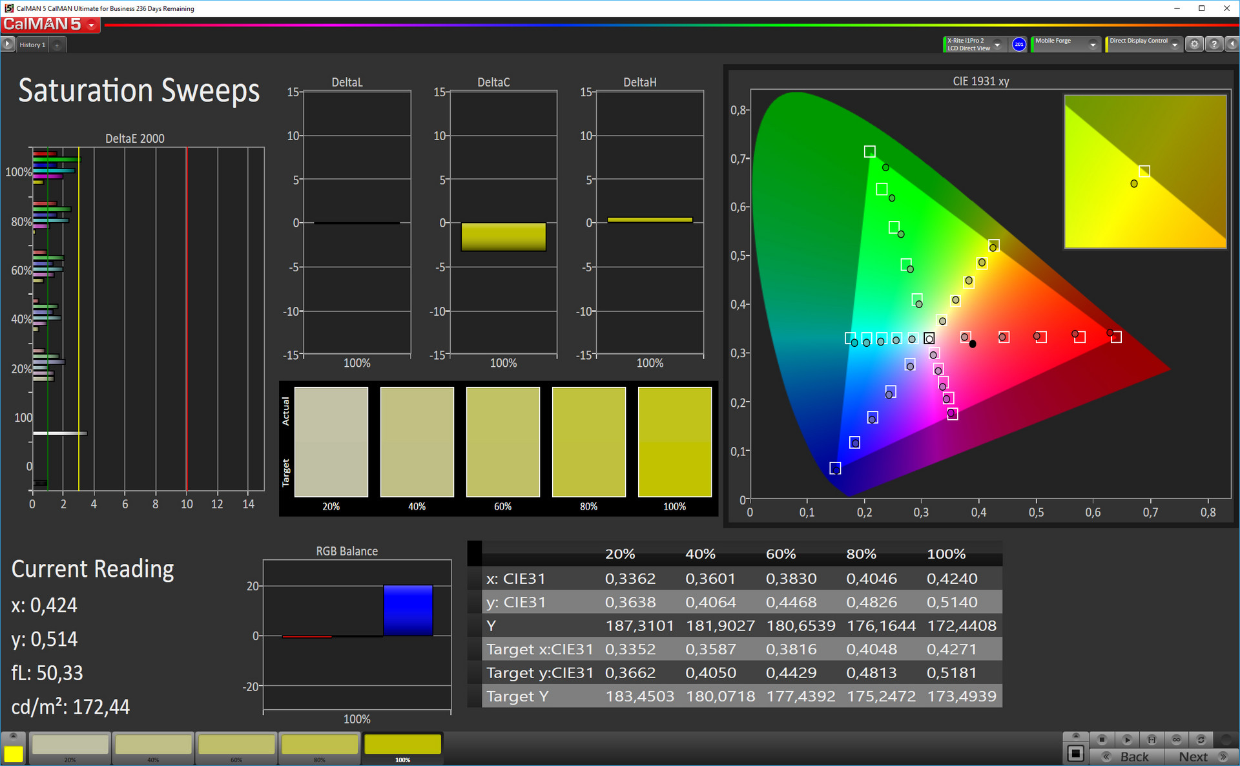
Task: Click the fL: 50,33 current reading
Action: [x=47, y=673]
